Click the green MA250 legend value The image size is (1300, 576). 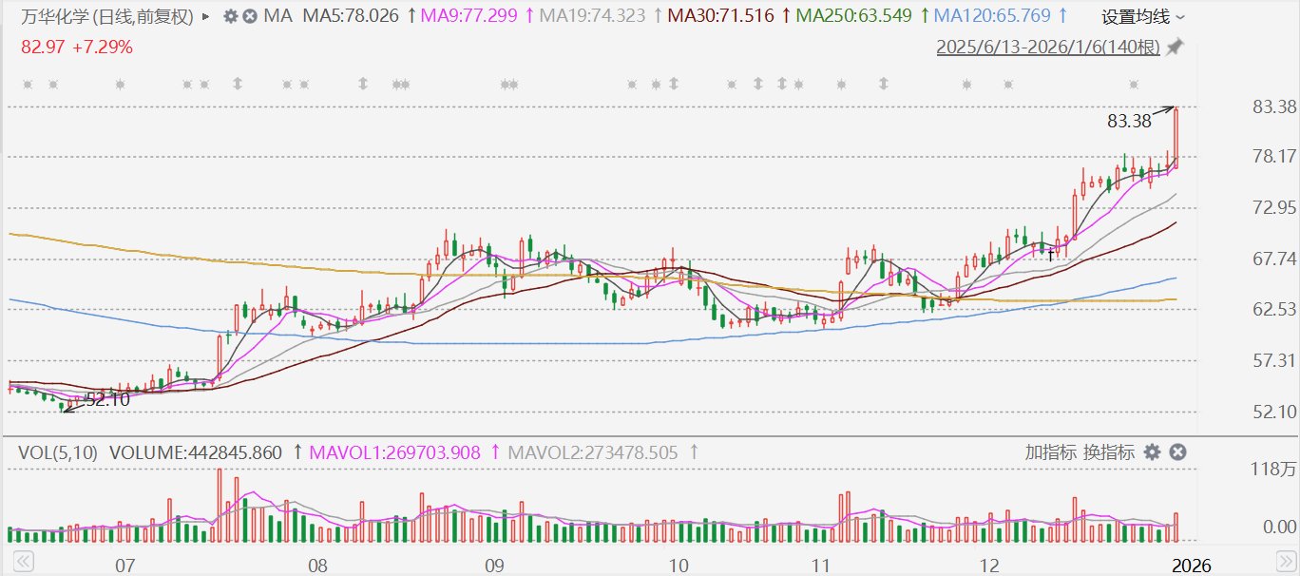[x=854, y=16]
